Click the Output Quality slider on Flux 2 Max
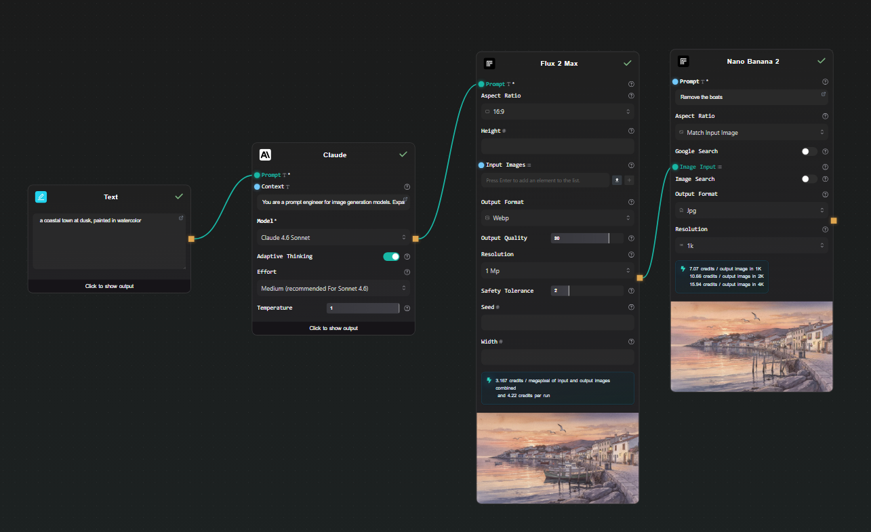Image resolution: width=871 pixels, height=532 pixels. 580,238
